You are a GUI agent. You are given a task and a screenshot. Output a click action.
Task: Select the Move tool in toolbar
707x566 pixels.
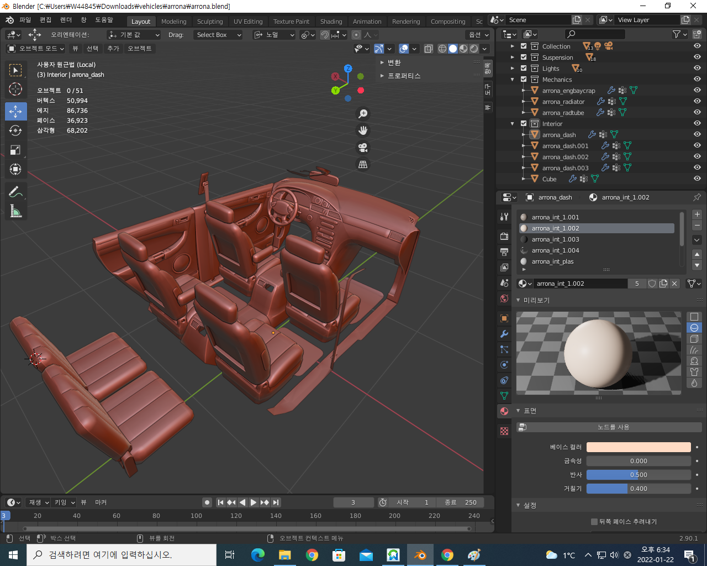15,111
